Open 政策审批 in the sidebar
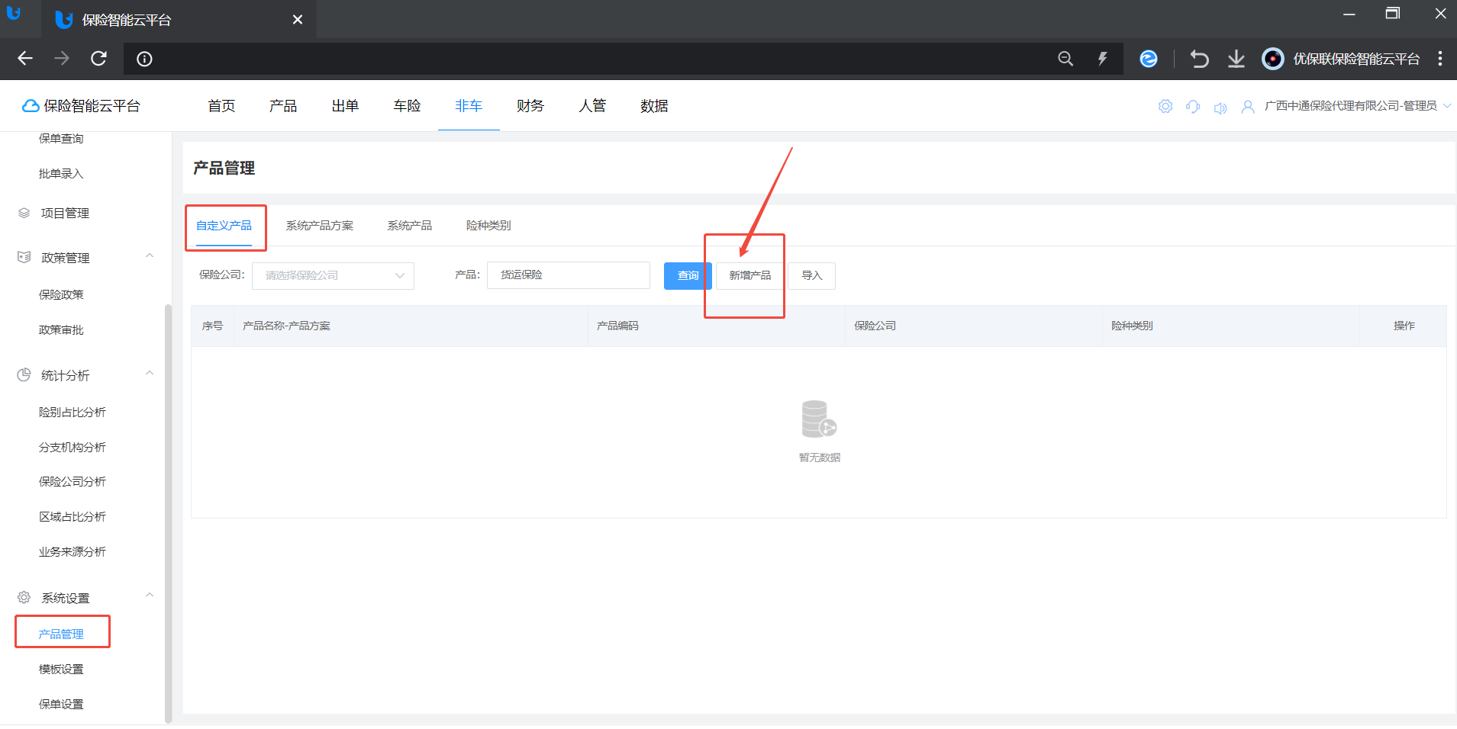Image resolution: width=1457 pixels, height=729 pixels. point(61,329)
